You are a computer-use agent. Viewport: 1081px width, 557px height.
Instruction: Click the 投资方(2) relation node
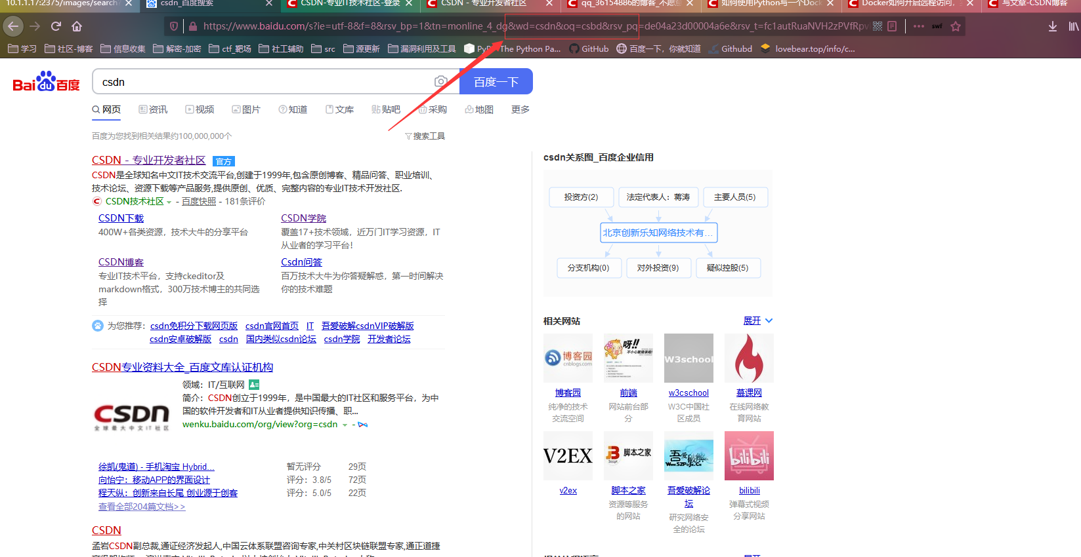[x=582, y=197]
